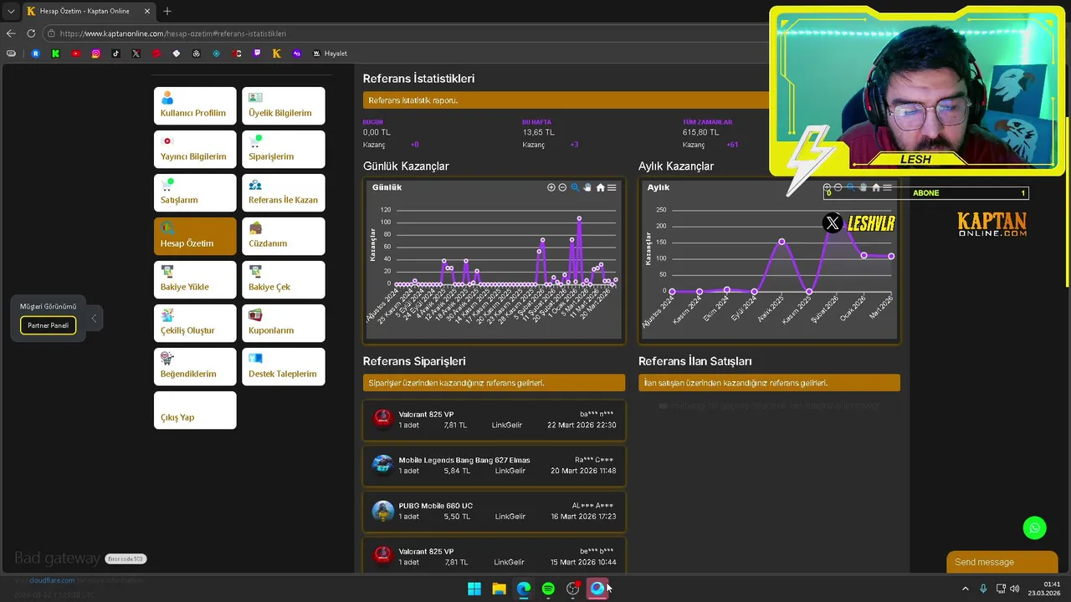Click the cloudflare.com link in error footer
The width and height of the screenshot is (1071, 602).
[x=52, y=580]
